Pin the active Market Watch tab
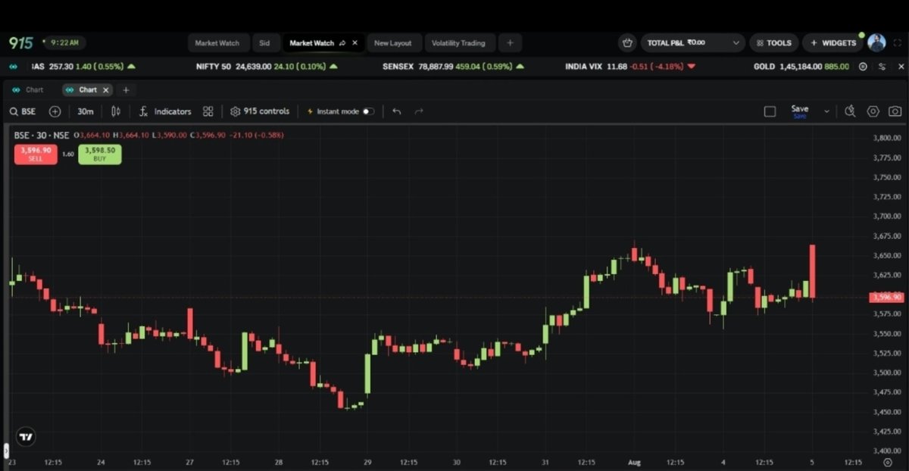The image size is (909, 471). [x=342, y=43]
